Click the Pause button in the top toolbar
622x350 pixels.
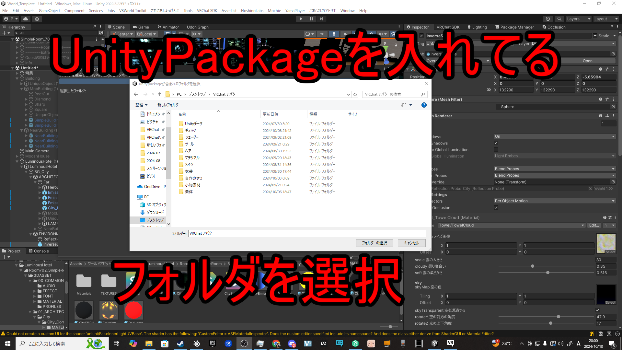(311, 18)
